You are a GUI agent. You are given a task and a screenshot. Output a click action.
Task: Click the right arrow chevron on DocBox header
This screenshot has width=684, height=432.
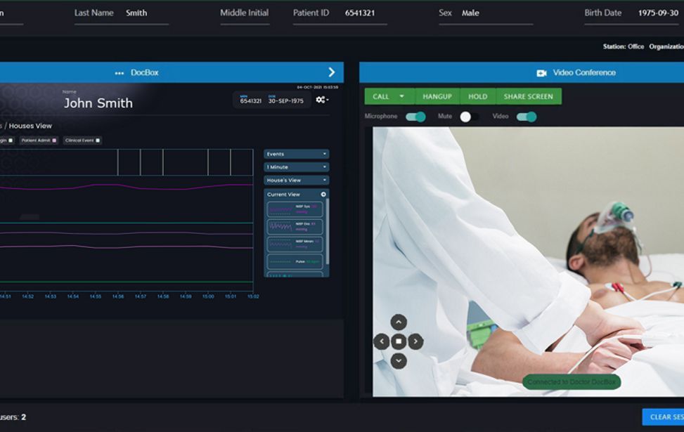[331, 72]
